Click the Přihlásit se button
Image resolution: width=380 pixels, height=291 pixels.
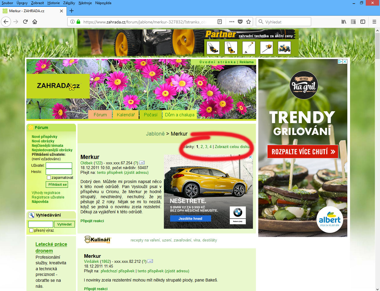(x=57, y=185)
